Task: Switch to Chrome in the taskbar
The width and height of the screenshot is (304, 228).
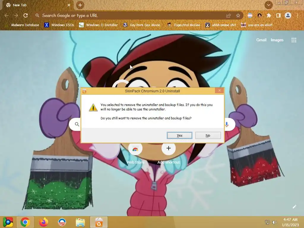Action: [x=25, y=222]
